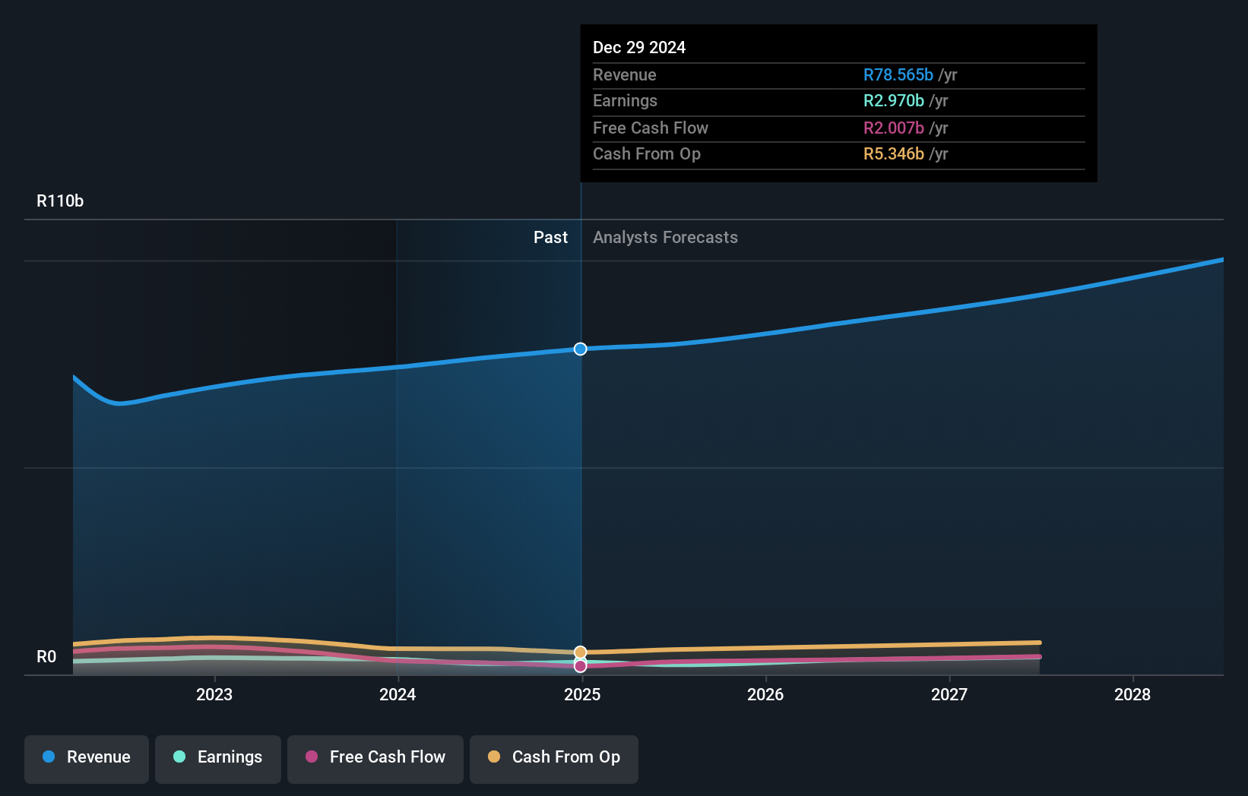1248x796 pixels.
Task: Select the Free Cash Flow marker at 2025
Action: 580,665
